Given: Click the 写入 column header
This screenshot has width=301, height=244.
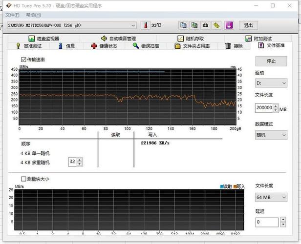Looking at the screenshot, I should point(152,135).
